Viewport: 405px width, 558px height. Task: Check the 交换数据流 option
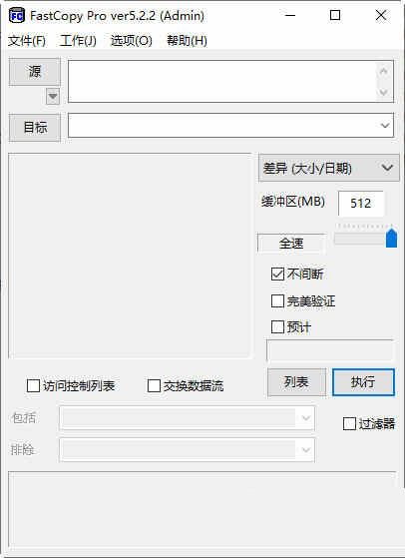tap(154, 385)
